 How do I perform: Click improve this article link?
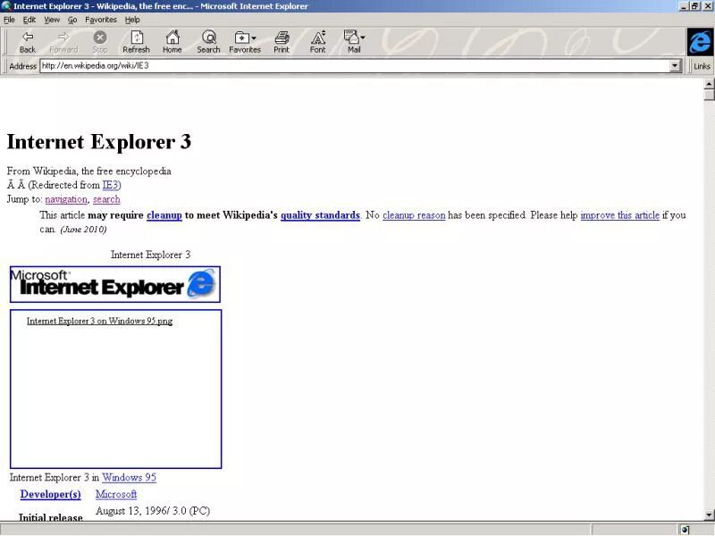click(x=619, y=215)
